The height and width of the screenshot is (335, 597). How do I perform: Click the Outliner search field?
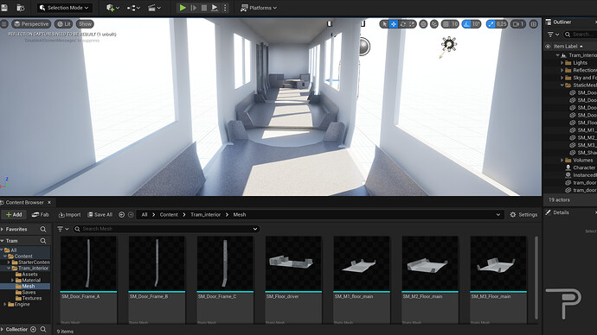tap(581, 35)
